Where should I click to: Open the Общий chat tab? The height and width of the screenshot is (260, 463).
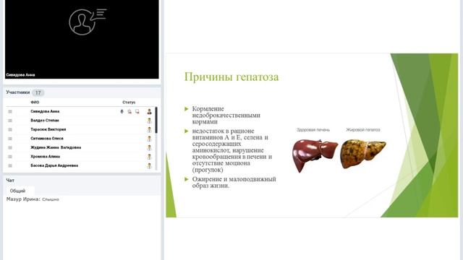17,191
